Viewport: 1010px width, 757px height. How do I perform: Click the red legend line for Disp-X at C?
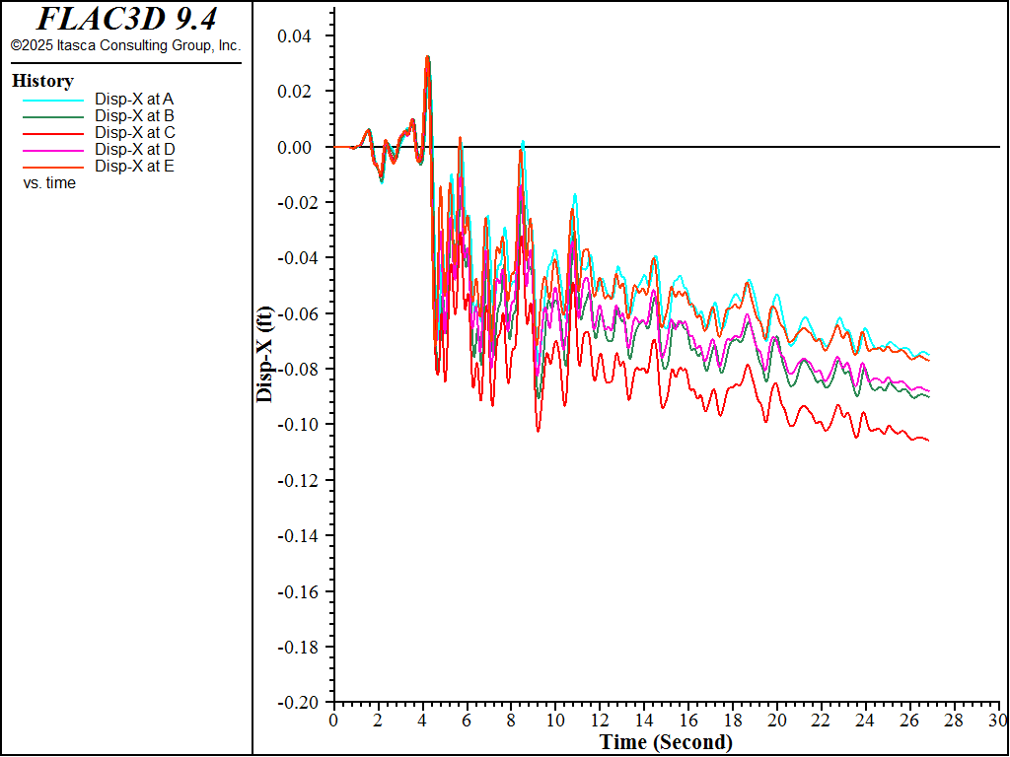(x=54, y=133)
